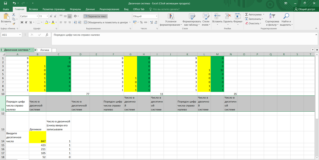This screenshot has width=319, height=160.
Task: Open the Файл menu
Action: (6, 9)
